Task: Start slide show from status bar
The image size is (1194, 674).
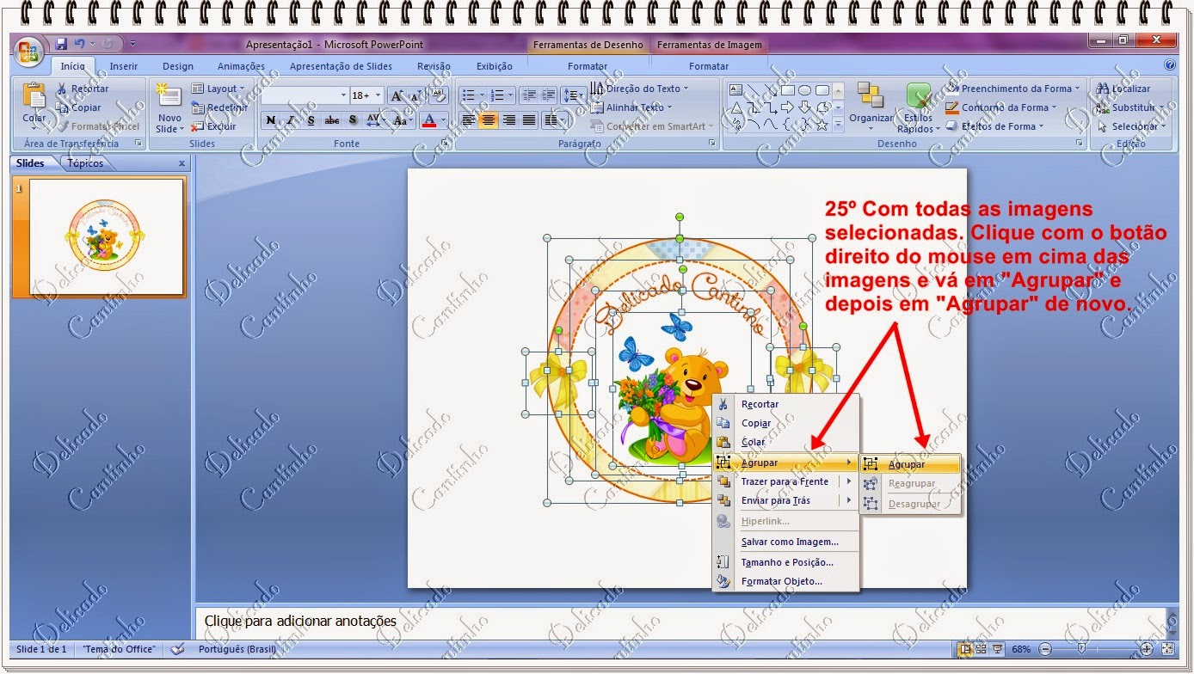Action: [998, 649]
